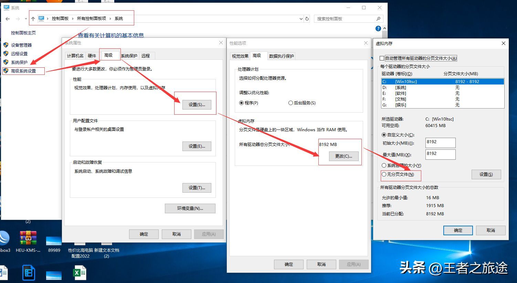Click 取消 in the 系统属性 dialog

coord(177,234)
